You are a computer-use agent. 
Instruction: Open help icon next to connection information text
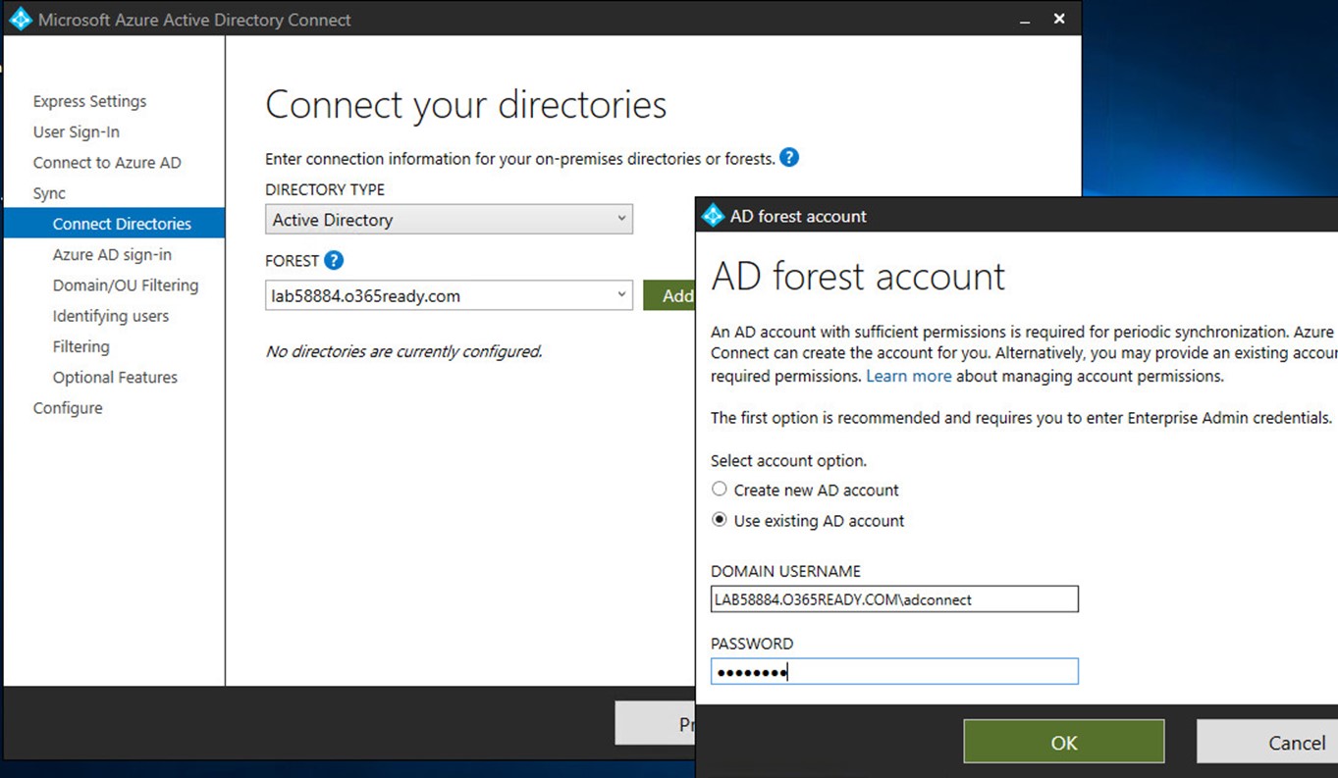[x=789, y=157]
